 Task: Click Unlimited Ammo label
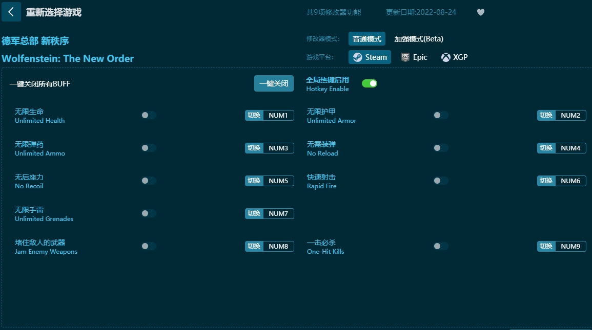click(40, 153)
